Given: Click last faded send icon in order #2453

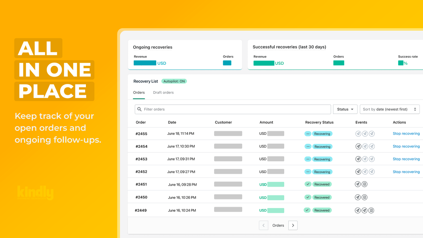Looking at the screenshot, I should 372,159.
